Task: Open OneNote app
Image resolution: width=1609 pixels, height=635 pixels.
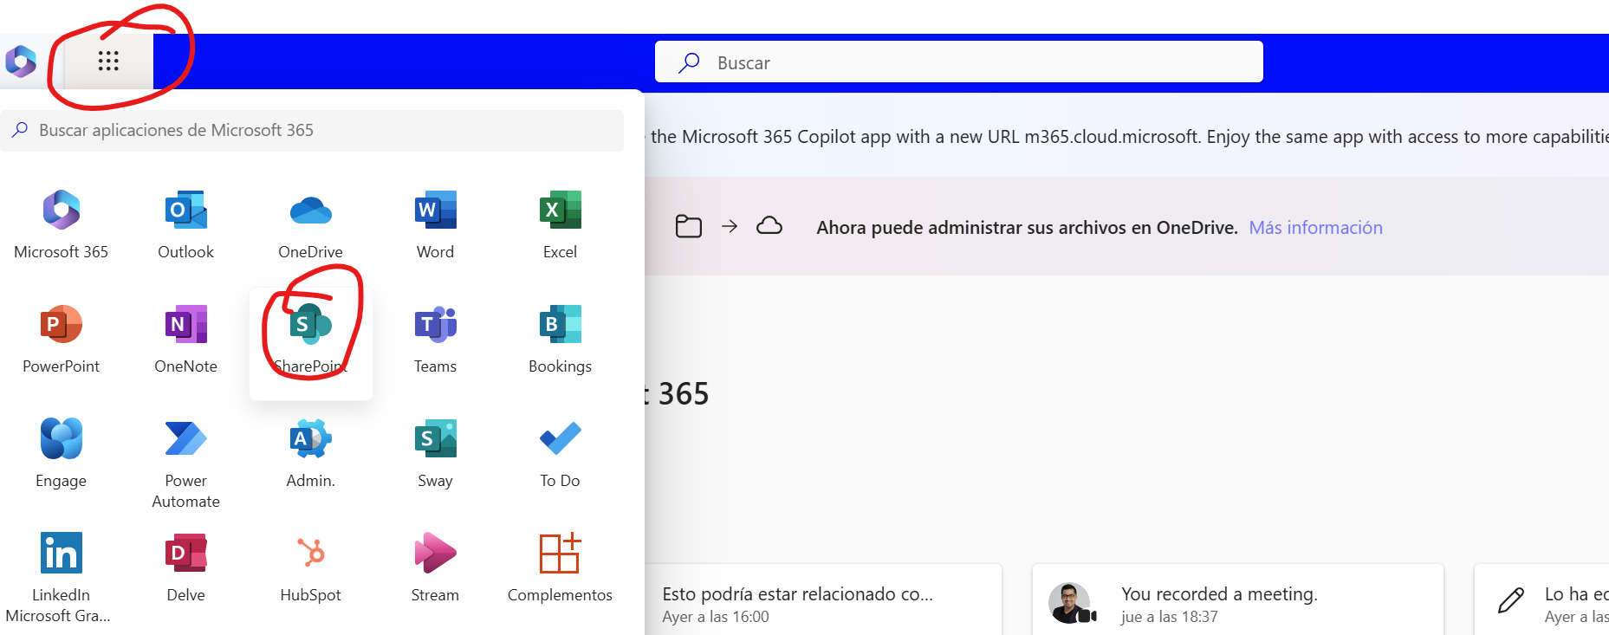Action: (186, 340)
